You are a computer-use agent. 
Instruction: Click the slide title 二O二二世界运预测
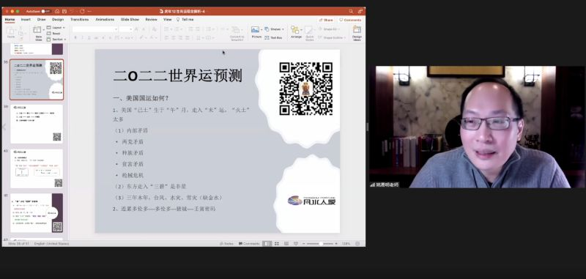click(177, 76)
